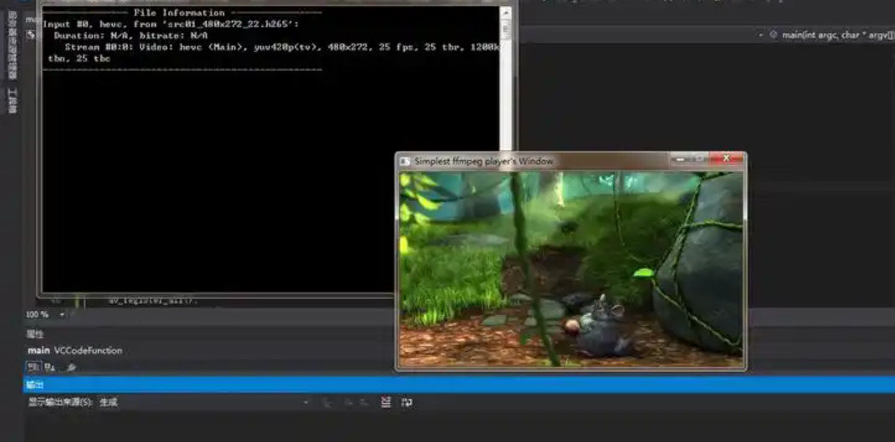The height and width of the screenshot is (442, 895).
Task: Click the Clear All output icon
Action: (x=386, y=403)
